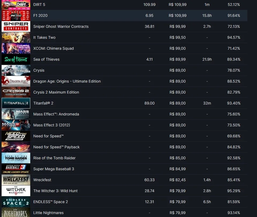The width and height of the screenshot is (257, 217).
Task: Open Sniper Ghost Warrior Contracts title
Action: tap(61, 26)
